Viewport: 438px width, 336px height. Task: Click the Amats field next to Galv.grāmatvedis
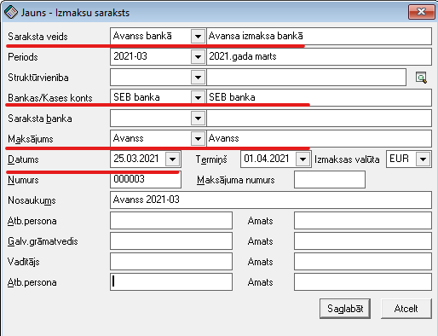coord(363,241)
